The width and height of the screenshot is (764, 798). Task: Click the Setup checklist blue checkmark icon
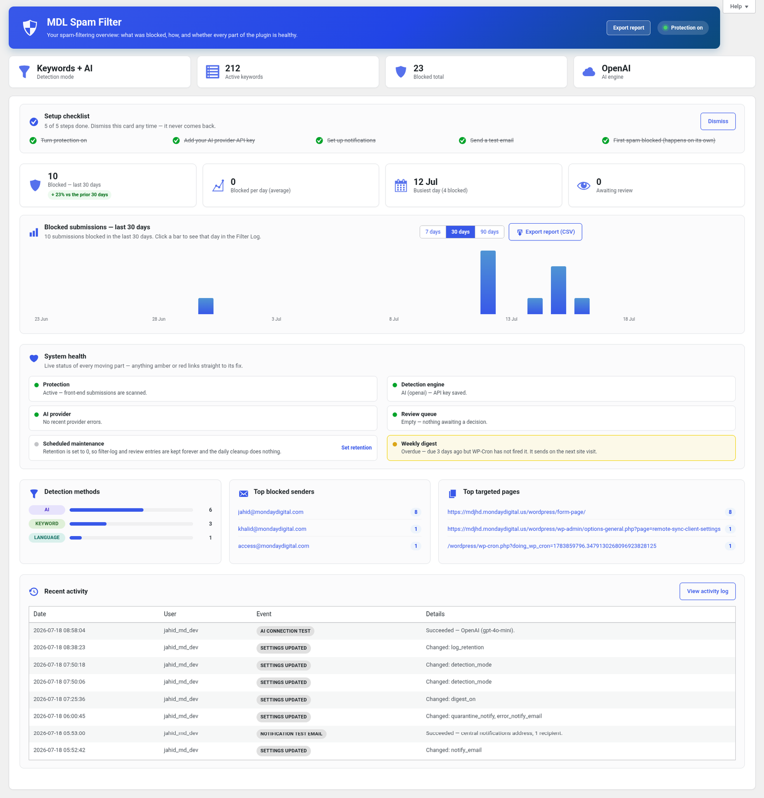(34, 122)
